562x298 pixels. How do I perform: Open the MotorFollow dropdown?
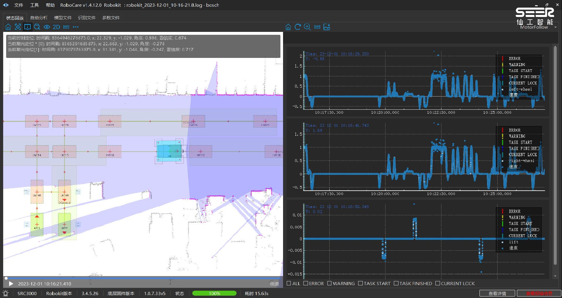click(538, 27)
